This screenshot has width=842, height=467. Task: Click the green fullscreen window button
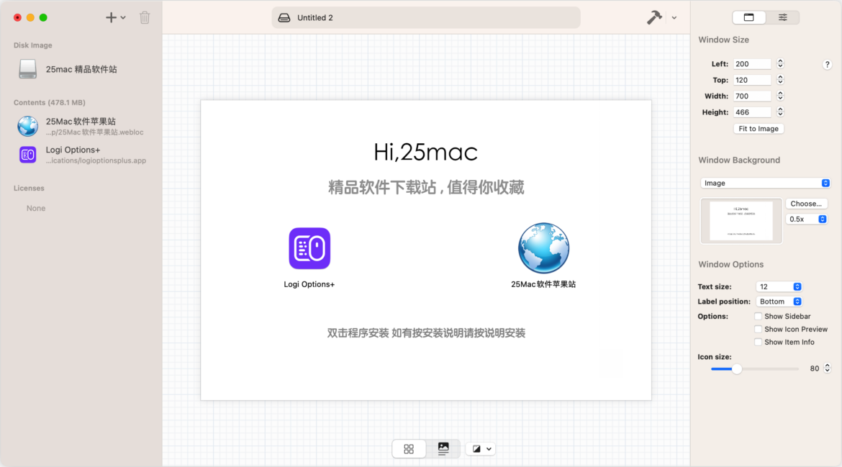[x=43, y=18]
